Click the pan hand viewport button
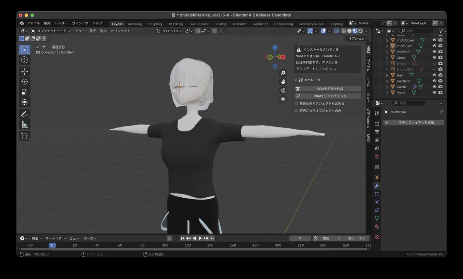This screenshot has width=463, height=279. point(283,82)
